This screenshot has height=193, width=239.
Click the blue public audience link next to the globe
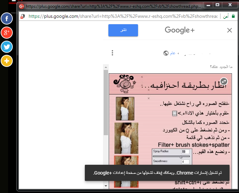(173, 53)
